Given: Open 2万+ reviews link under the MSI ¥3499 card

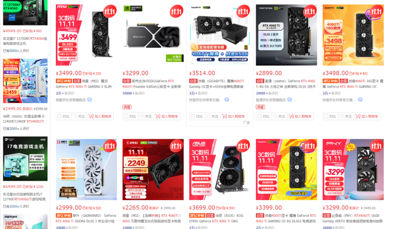Looking at the screenshot, I should point(65,93).
